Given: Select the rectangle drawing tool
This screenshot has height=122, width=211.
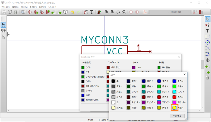Looking at the screenshot, I should [207, 37].
